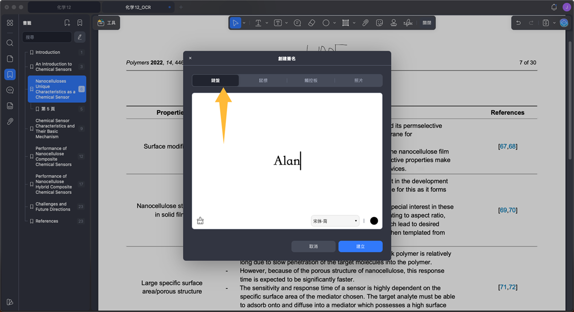Select the sticker tool

(379, 23)
